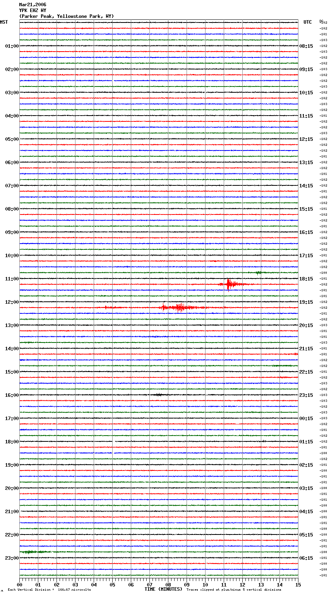329x595 pixels.
Task: Select minute tick label 03 on bottom axis
Action: 75,585
